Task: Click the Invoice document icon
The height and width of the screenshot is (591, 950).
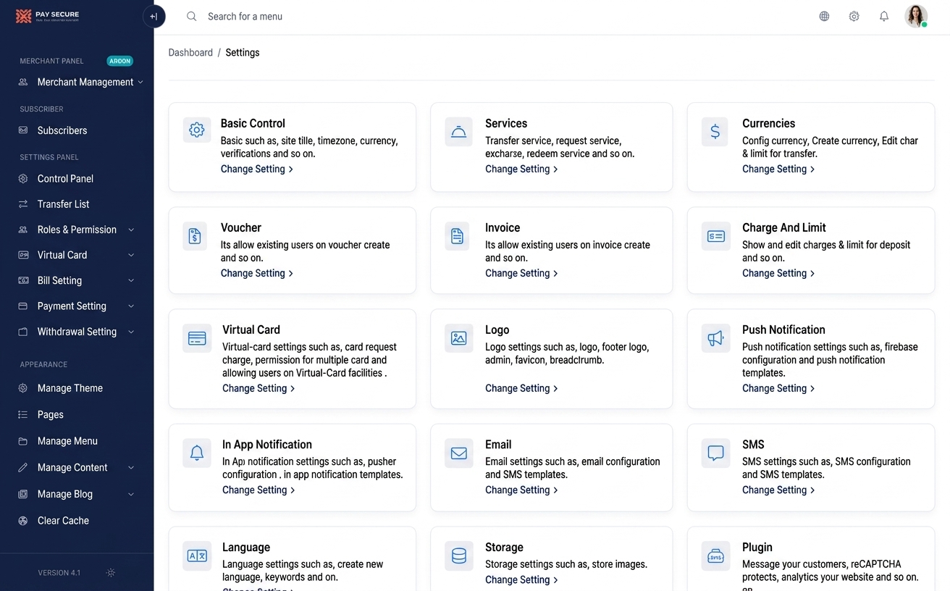Action: pos(458,236)
